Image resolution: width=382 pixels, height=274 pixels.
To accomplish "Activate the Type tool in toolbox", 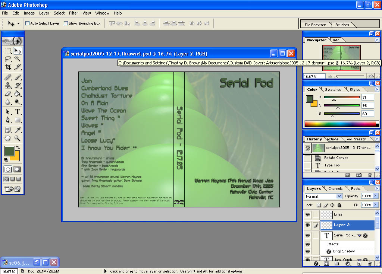I will pyautogui.click(x=18, y=112).
